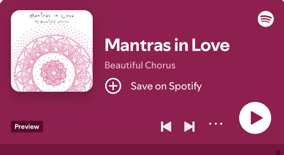Select the Save on Spotify text
This screenshot has height=155, width=284.
(166, 86)
